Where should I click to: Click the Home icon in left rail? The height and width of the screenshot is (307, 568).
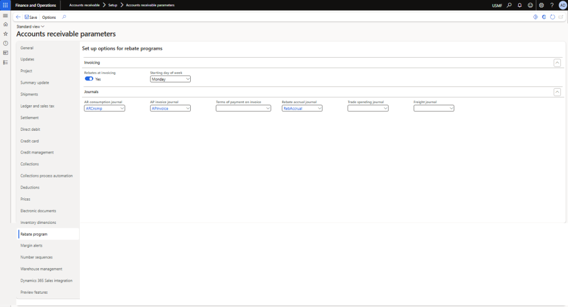pyautogui.click(x=6, y=24)
